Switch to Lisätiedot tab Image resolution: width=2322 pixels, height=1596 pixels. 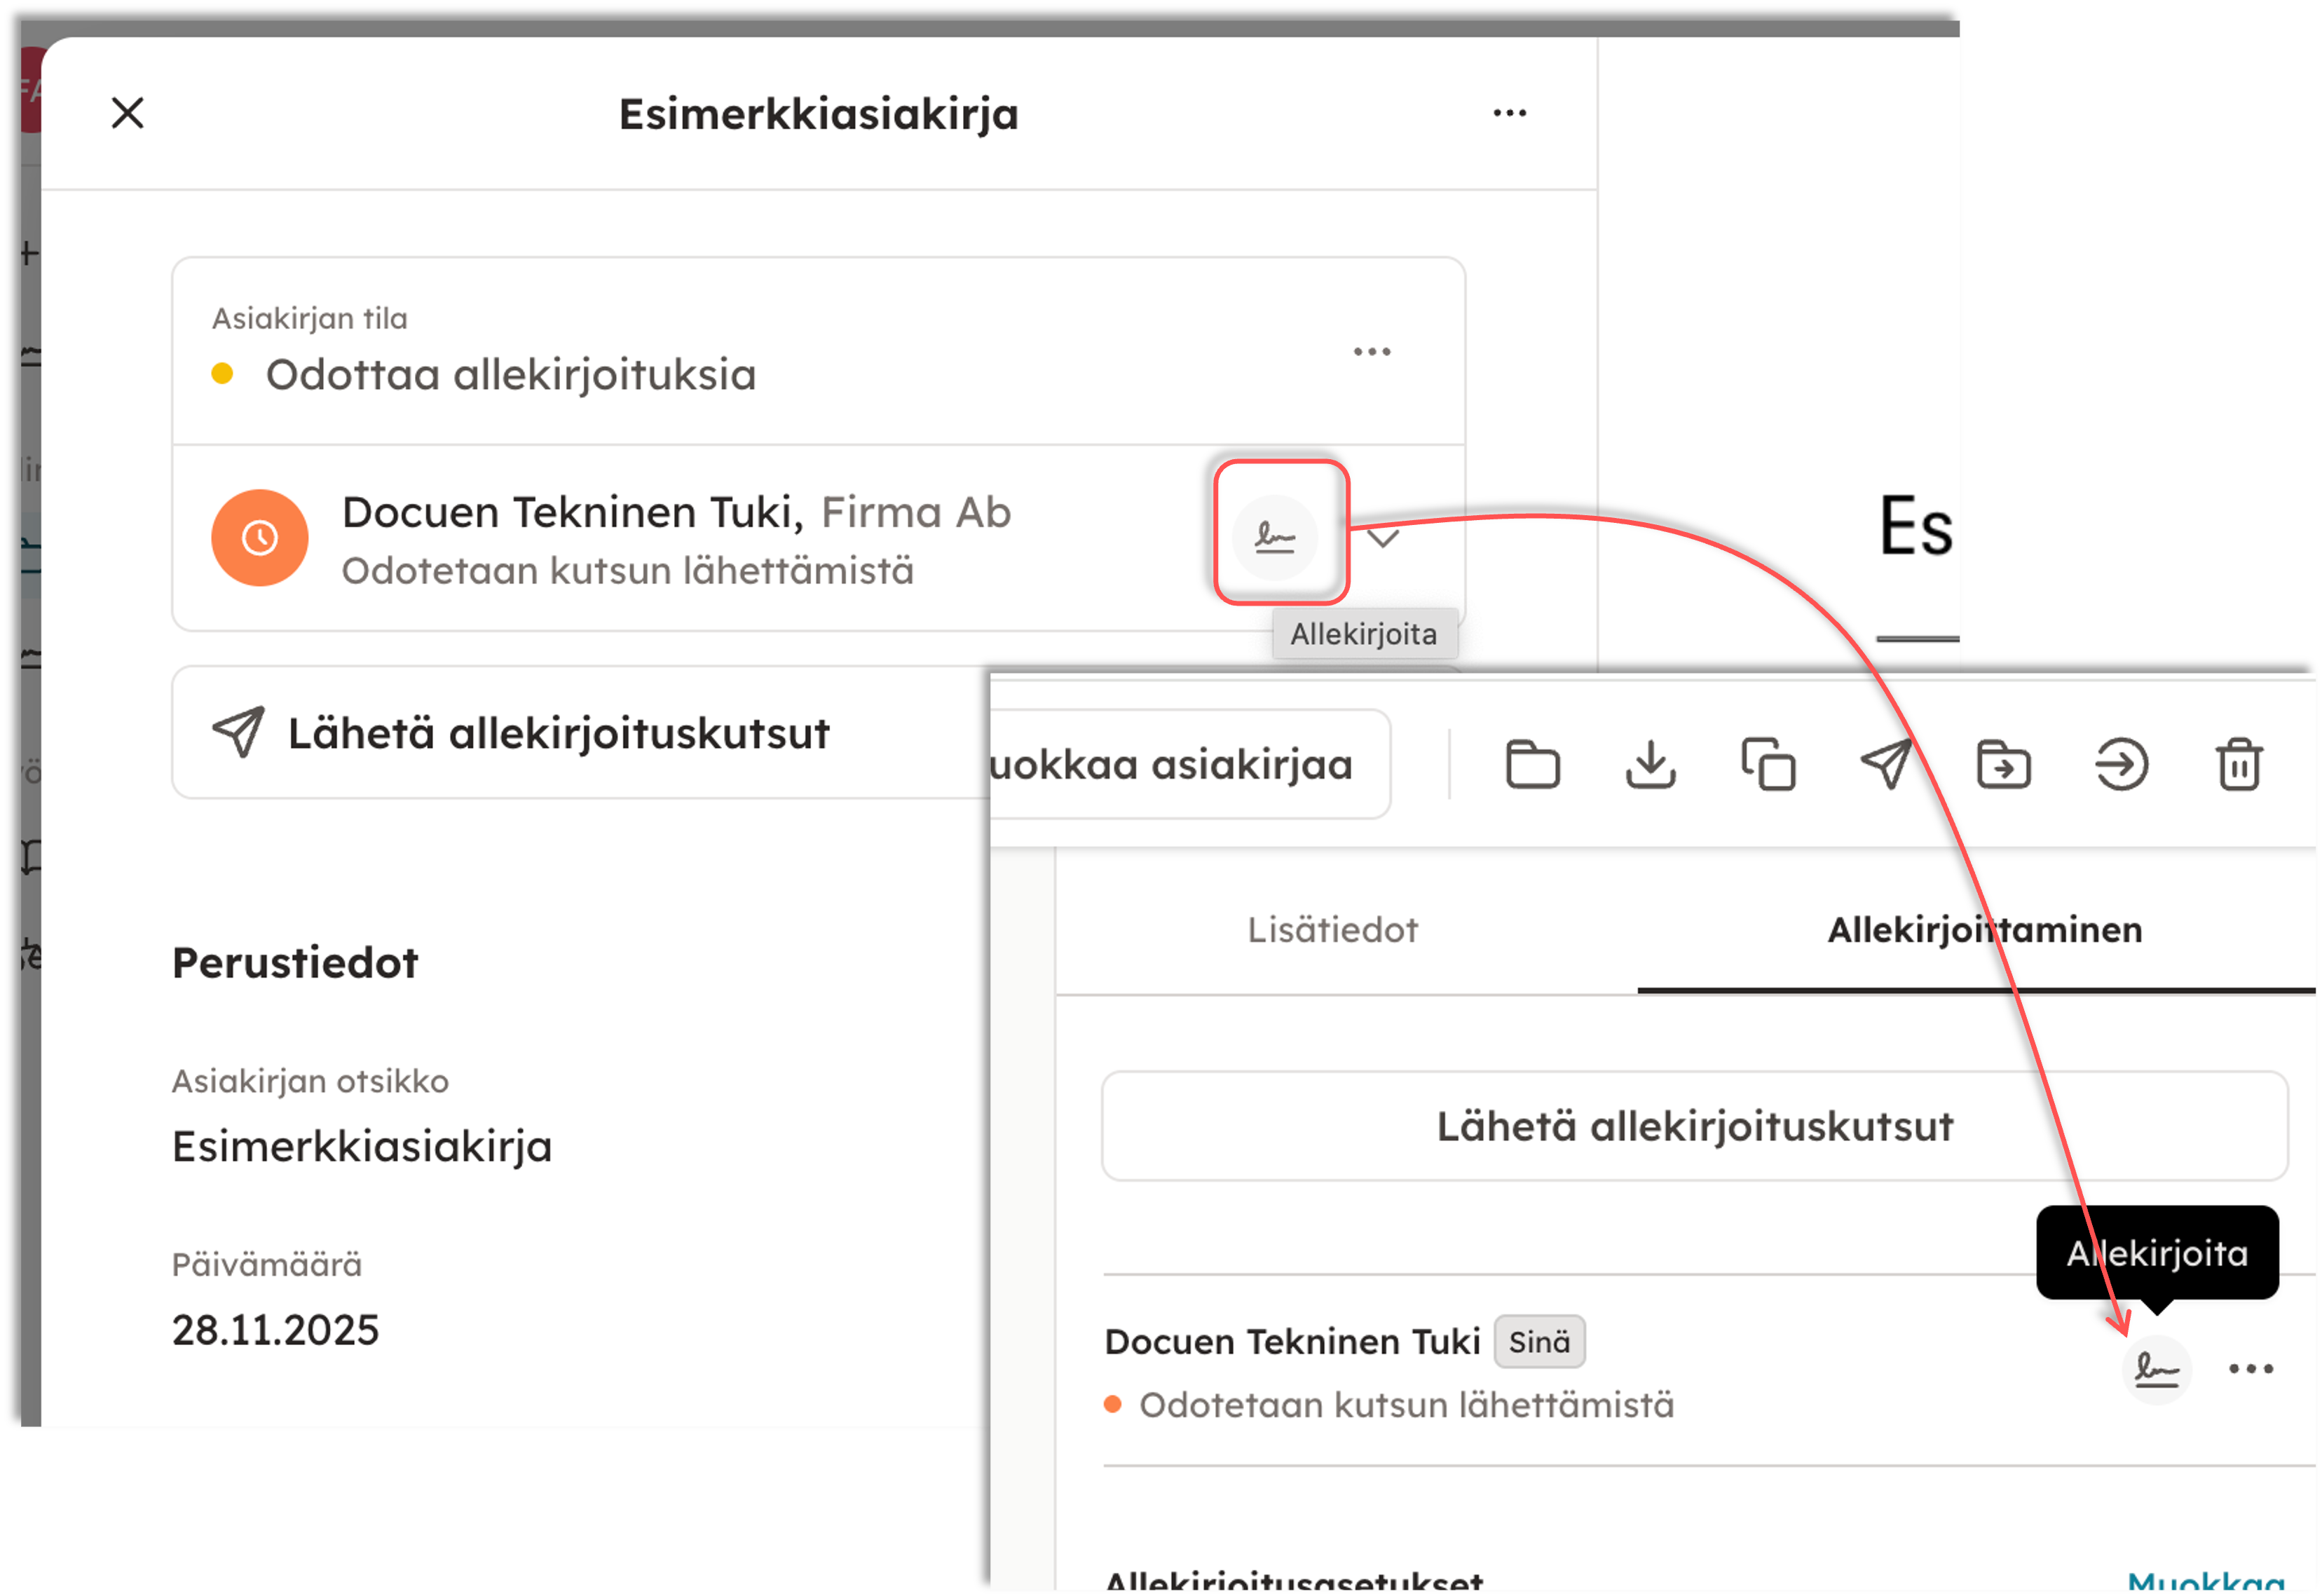[x=1332, y=929]
